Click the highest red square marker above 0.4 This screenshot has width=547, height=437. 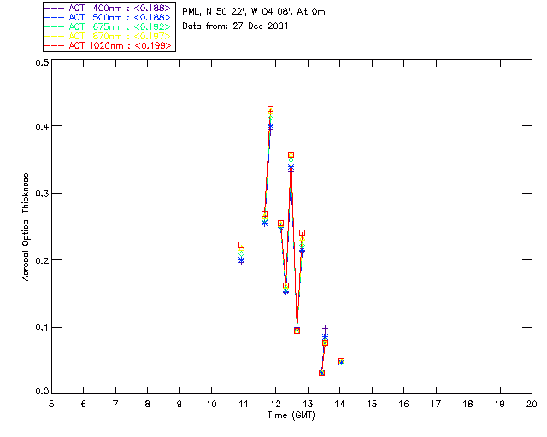click(270, 109)
